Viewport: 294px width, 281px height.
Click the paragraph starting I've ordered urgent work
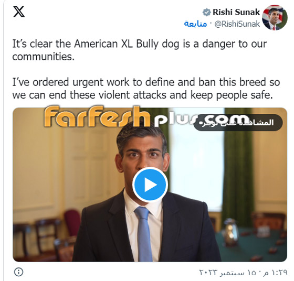pyautogui.click(x=146, y=89)
